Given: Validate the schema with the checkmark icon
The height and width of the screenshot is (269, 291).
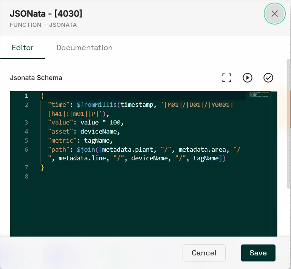Looking at the screenshot, I should point(268,78).
